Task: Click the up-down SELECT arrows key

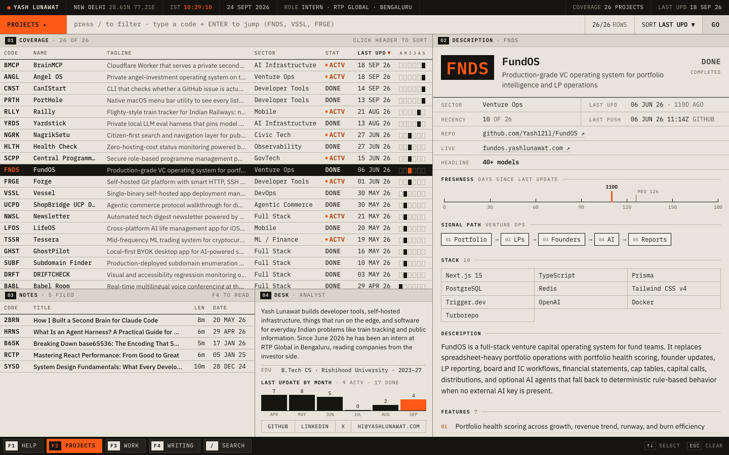Action: tap(650, 446)
